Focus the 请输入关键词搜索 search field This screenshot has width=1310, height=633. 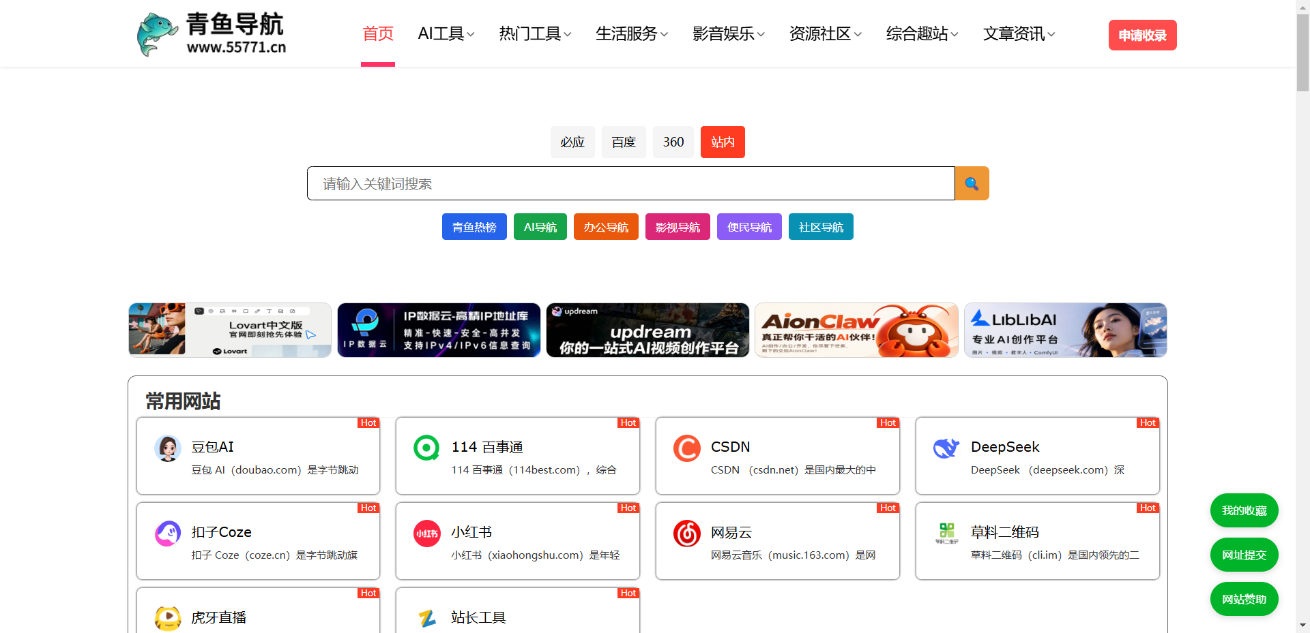(x=631, y=183)
